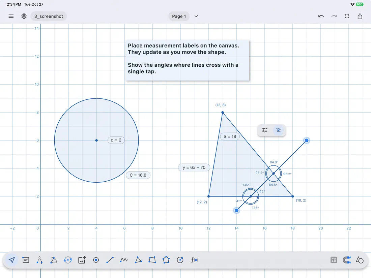Expand the page dropdown chevron
Screen dimensions: 371x278
coord(196,16)
